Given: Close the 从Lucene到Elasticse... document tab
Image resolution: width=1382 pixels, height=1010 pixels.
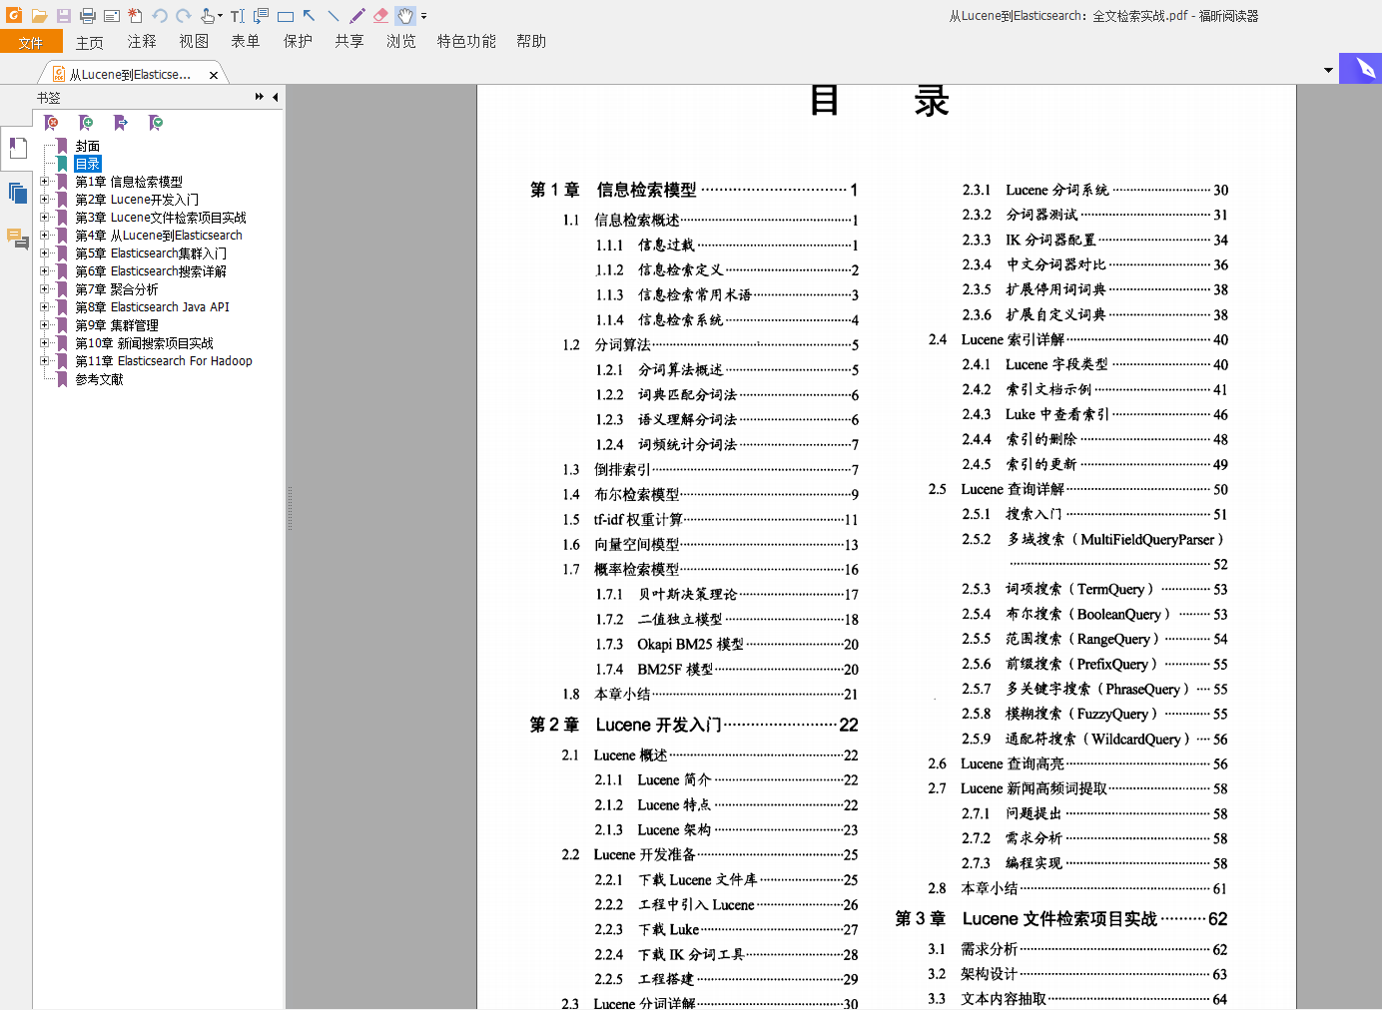Looking at the screenshot, I should pyautogui.click(x=214, y=75).
